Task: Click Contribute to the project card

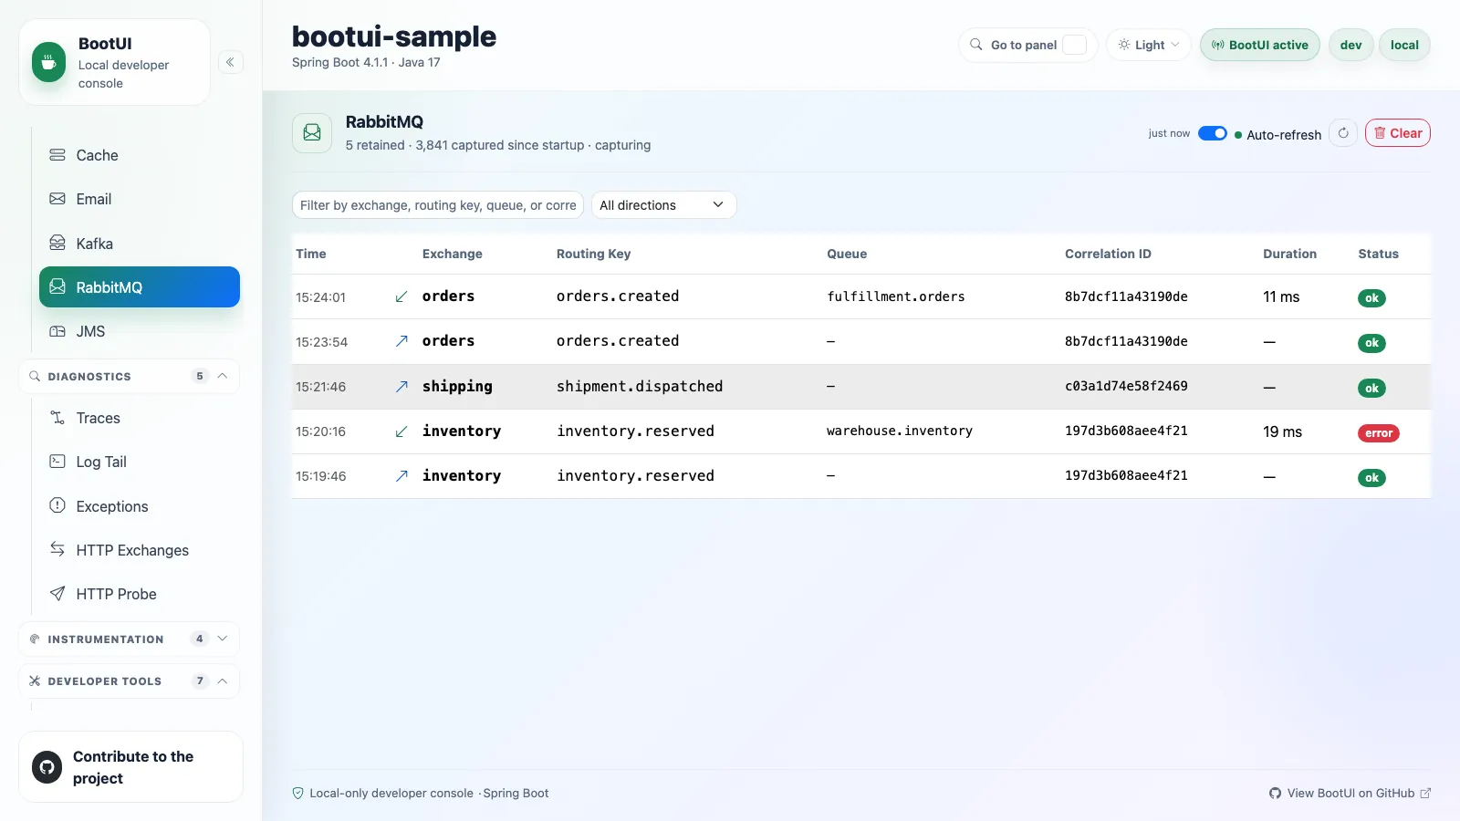Action: click(130, 767)
